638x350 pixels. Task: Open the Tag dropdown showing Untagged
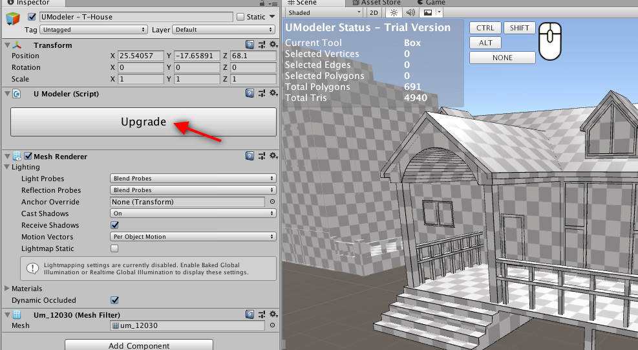(x=94, y=30)
